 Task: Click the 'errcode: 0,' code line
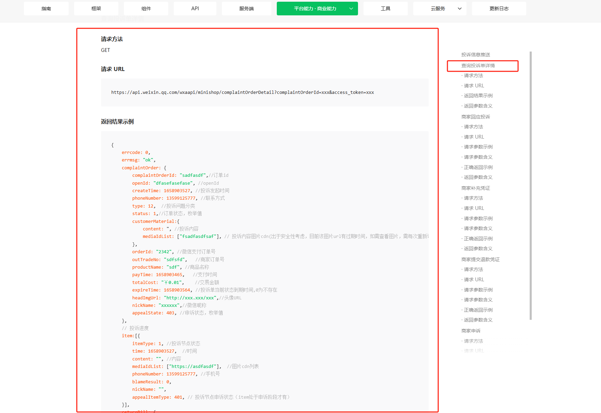136,153
